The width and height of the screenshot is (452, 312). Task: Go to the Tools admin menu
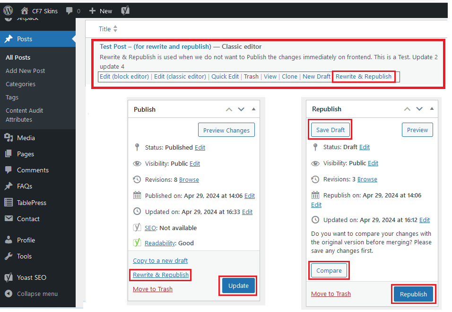point(24,256)
